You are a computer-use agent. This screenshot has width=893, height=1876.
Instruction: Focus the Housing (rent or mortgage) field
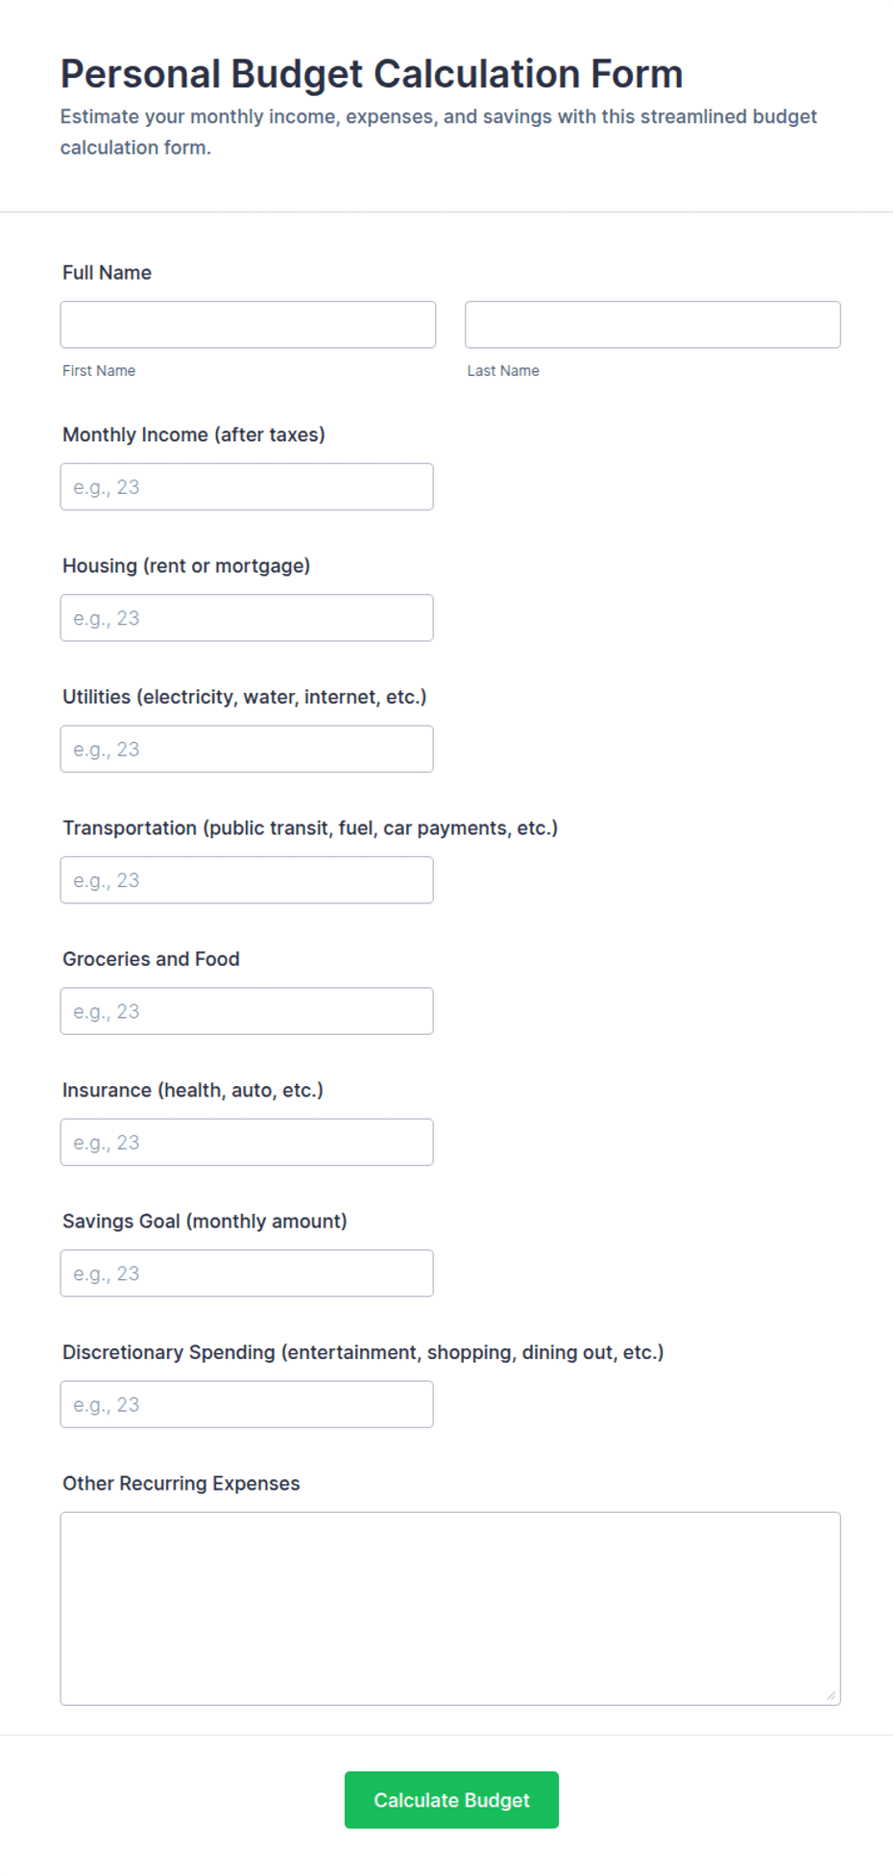coord(247,618)
